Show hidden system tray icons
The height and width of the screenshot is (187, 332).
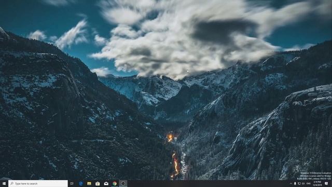(x=290, y=183)
